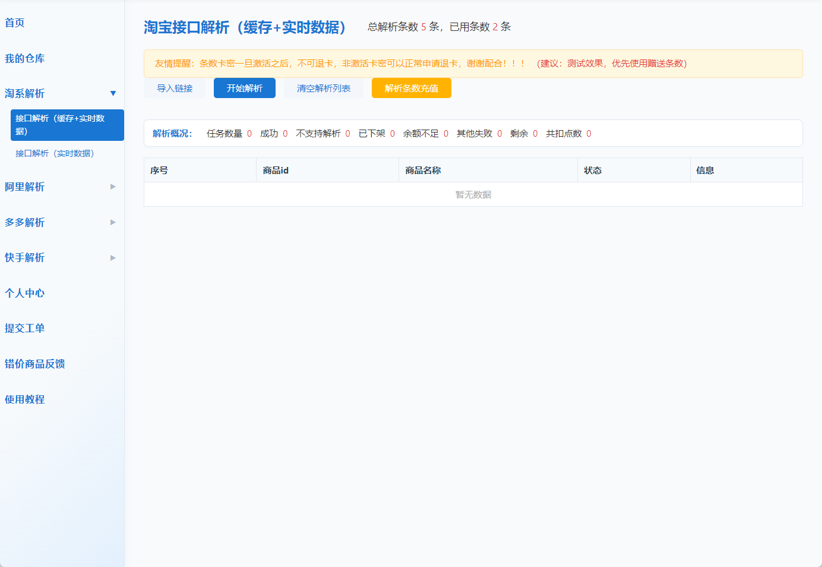
Task: Open 我的仓库 in the sidebar
Action: [x=25, y=58]
